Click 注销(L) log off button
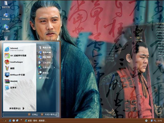 pyautogui.click(x=33, y=115)
